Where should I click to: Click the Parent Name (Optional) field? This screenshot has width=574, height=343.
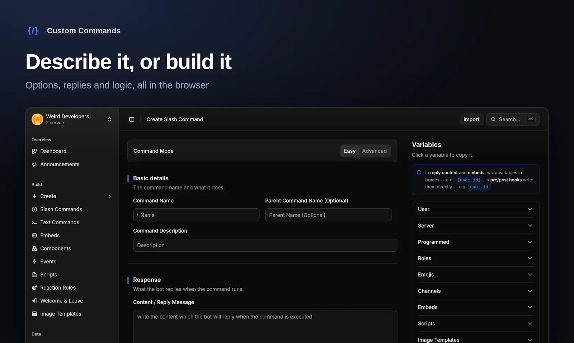[328, 215]
